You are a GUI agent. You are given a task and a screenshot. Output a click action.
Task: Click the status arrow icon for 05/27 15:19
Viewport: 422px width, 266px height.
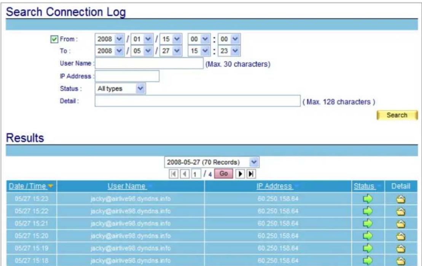tap(368, 248)
